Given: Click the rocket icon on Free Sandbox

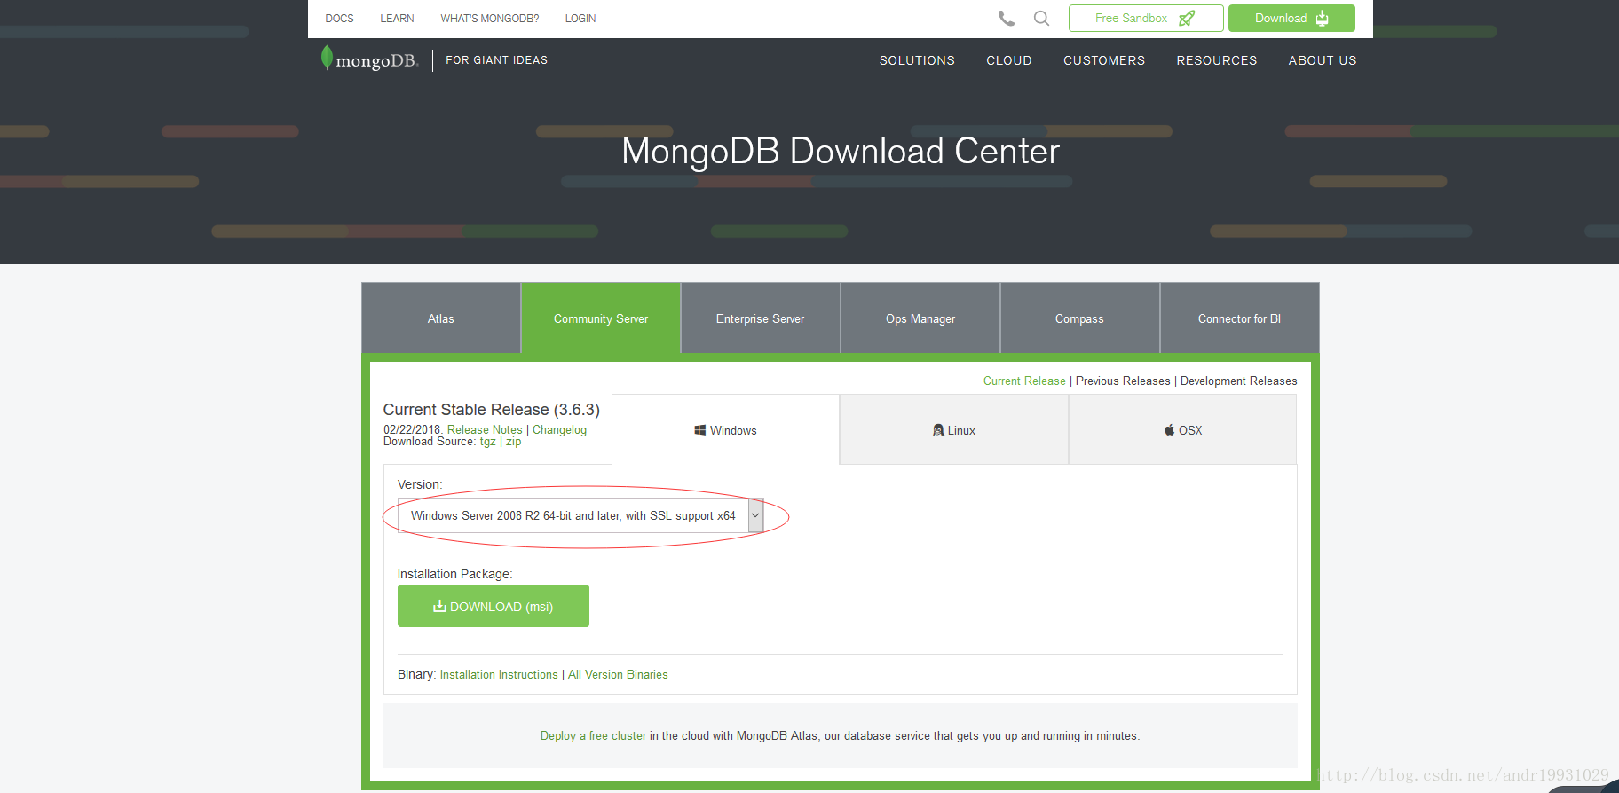Looking at the screenshot, I should click(1187, 18).
